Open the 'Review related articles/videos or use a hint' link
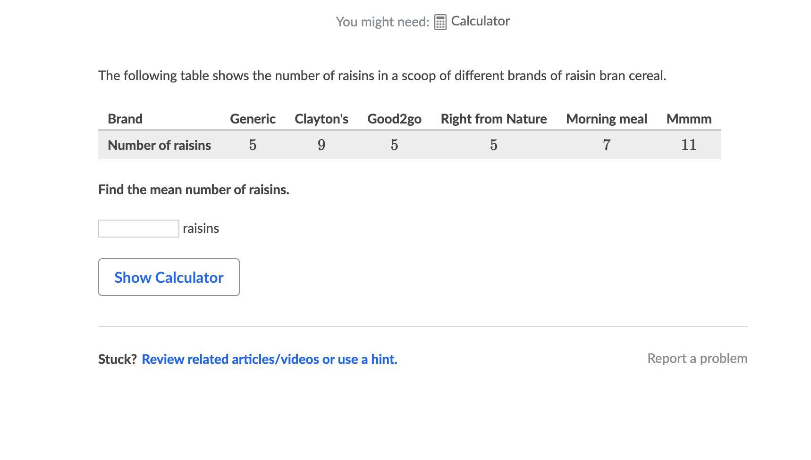Viewport: 811px width, 460px height. (x=269, y=359)
